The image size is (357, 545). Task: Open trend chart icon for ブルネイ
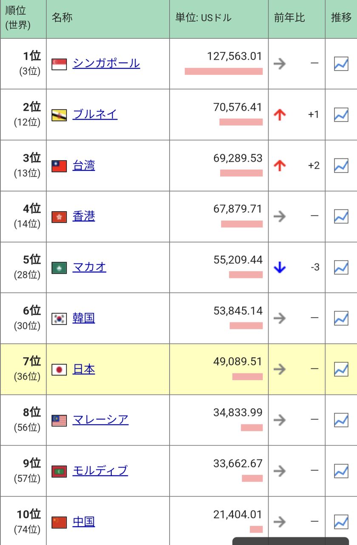(x=341, y=115)
